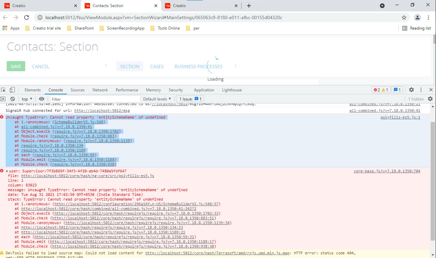
Task: Open the 'per' bookmark folder
Action: pyautogui.click(x=193, y=28)
